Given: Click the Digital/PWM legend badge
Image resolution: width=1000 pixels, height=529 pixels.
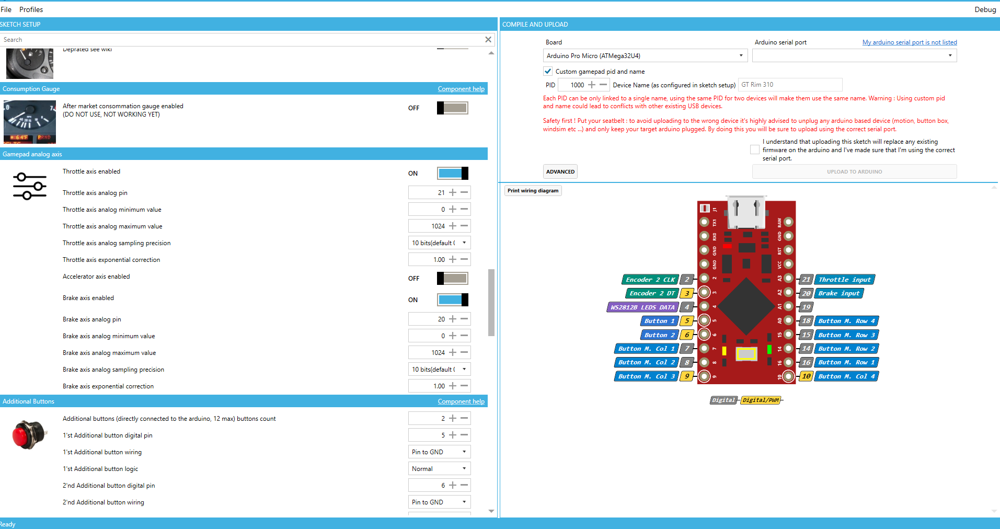Looking at the screenshot, I should (761, 400).
